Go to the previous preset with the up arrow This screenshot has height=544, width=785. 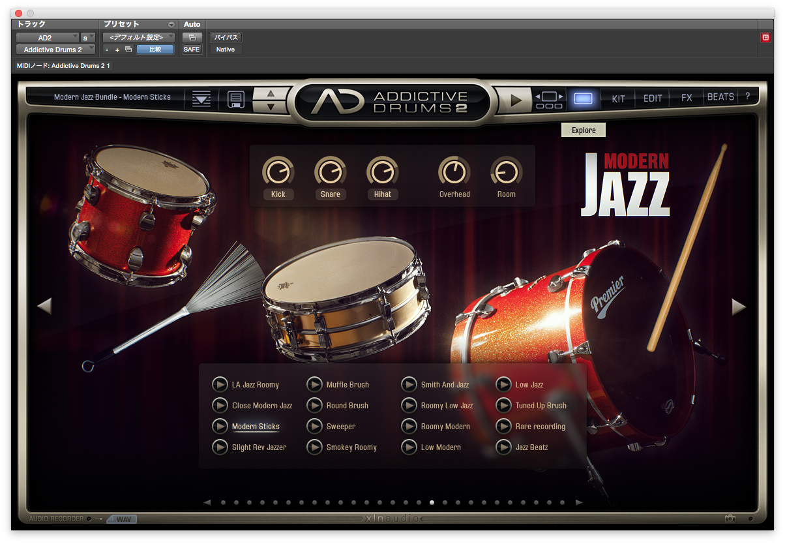pyautogui.click(x=271, y=93)
